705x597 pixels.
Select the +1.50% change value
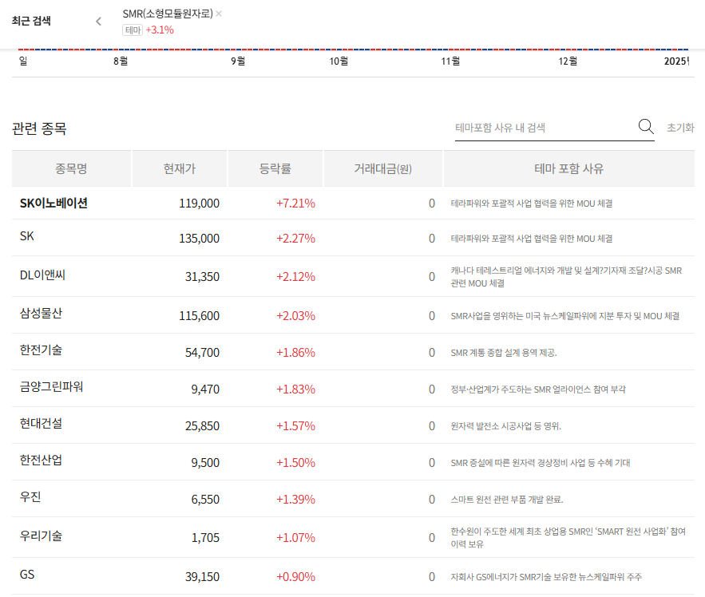coord(295,463)
